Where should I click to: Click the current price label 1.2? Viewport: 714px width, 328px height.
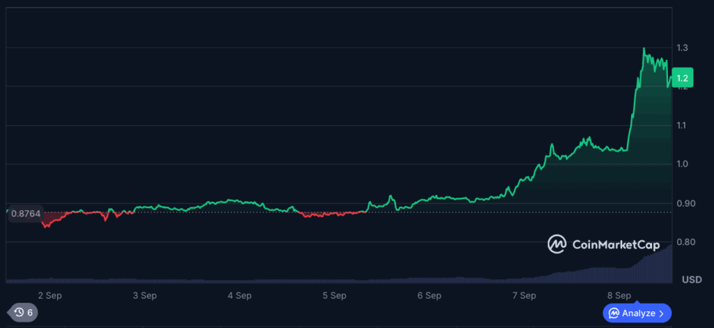tap(683, 77)
